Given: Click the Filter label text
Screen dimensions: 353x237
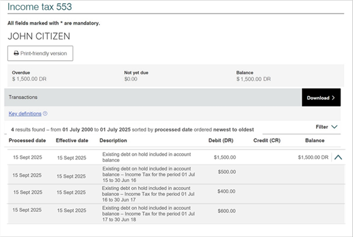Looking at the screenshot, I should [322, 127].
